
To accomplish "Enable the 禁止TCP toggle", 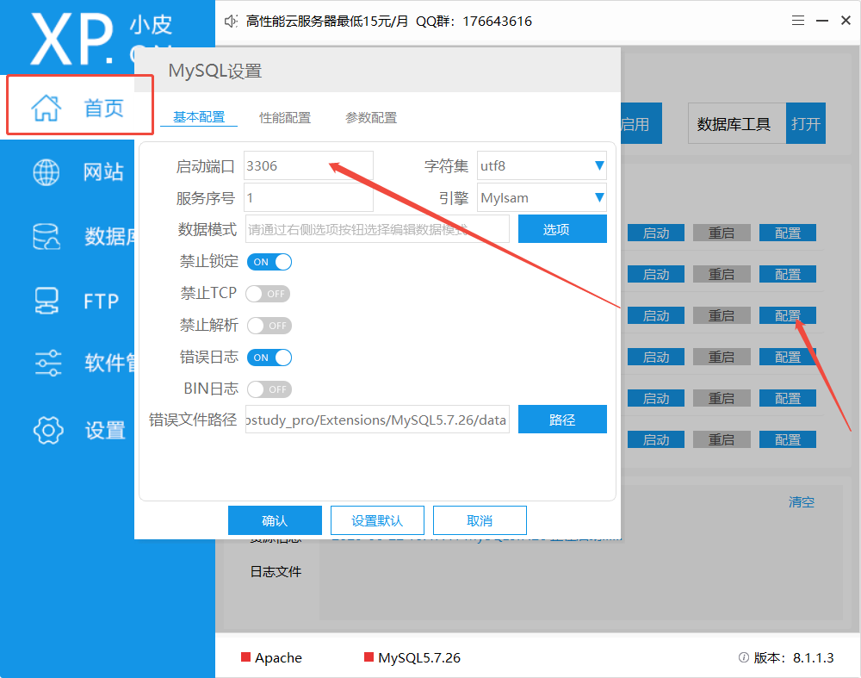I will coord(269,294).
